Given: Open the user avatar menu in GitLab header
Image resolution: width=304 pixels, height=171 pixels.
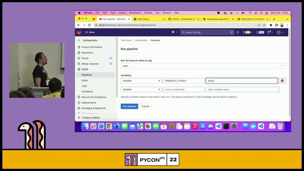Looking at the screenshot, I should (x=280, y=32).
